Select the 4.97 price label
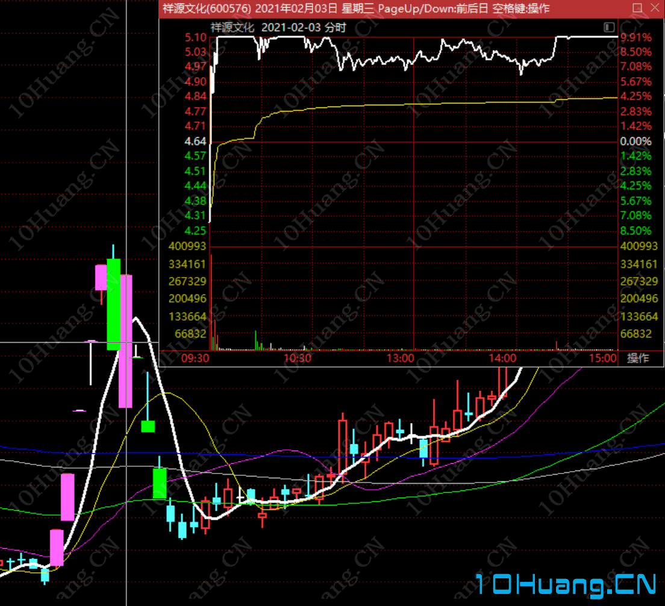This screenshot has height=606, width=665. coord(196,67)
